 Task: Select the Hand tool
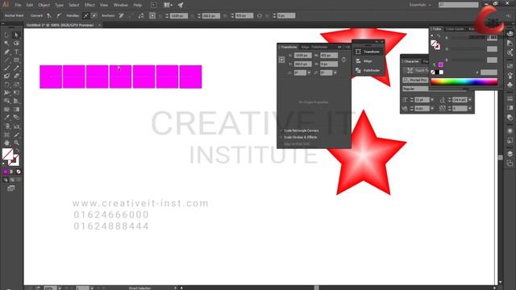pyautogui.click(x=6, y=143)
